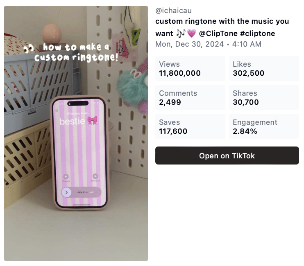Select the Shares stat card

click(264, 97)
